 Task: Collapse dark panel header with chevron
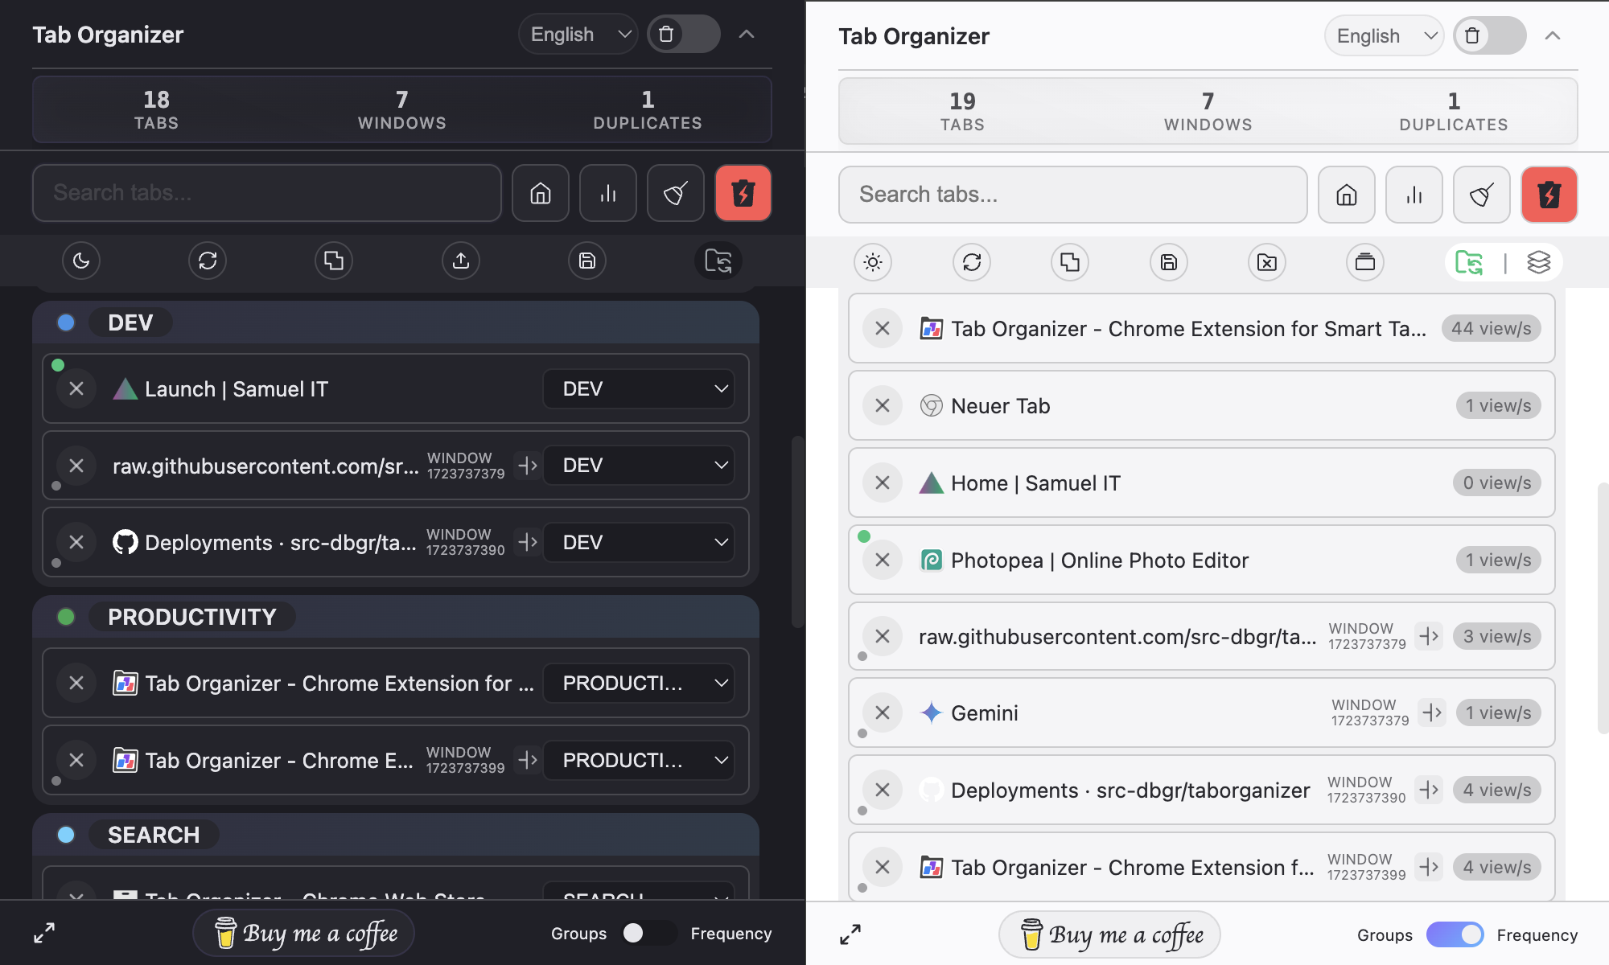[747, 35]
